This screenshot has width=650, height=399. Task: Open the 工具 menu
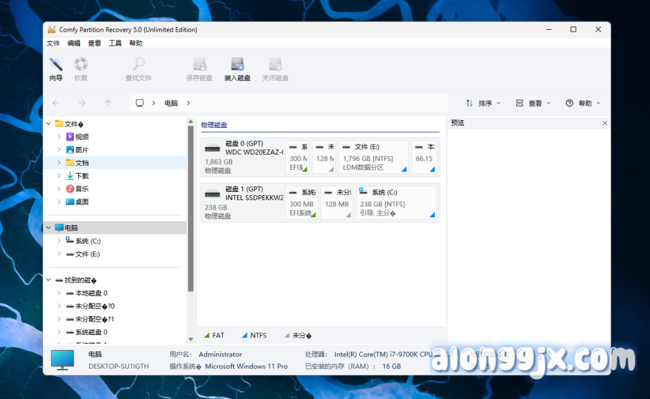[115, 43]
